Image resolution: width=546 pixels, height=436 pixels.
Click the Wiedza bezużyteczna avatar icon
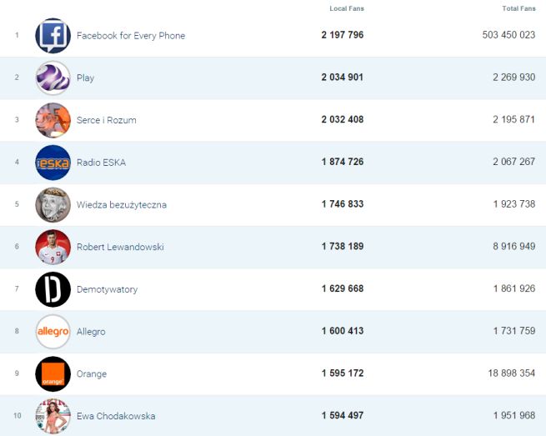point(53,205)
